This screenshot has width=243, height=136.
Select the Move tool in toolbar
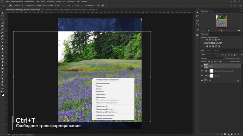[2, 13]
